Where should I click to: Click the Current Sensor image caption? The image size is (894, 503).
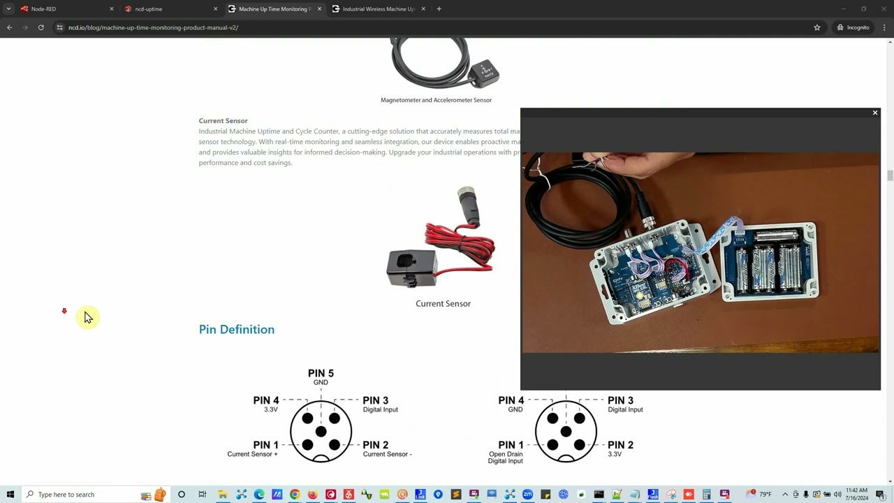tap(443, 303)
